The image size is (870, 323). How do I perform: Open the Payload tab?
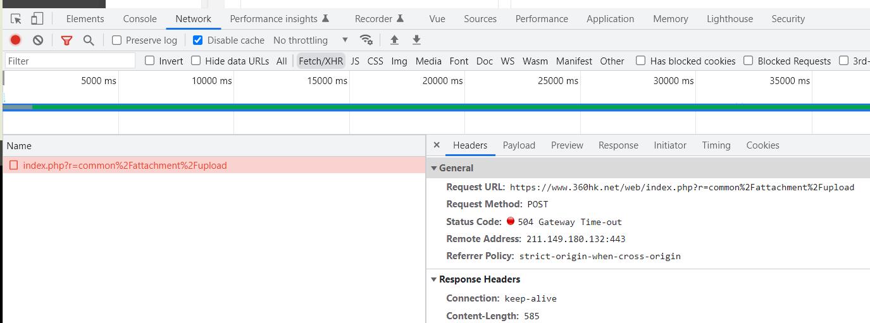pos(519,145)
